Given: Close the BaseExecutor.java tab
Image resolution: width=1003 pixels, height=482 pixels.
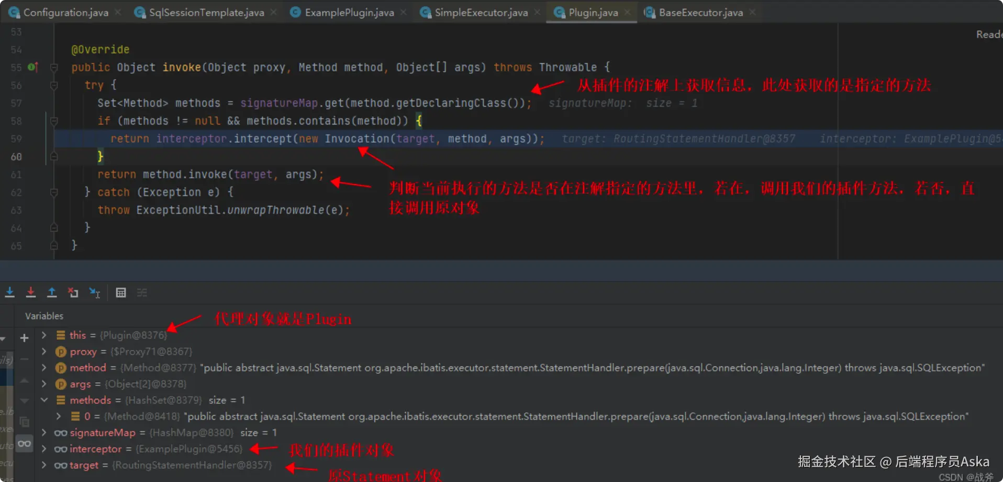Looking at the screenshot, I should click(752, 12).
